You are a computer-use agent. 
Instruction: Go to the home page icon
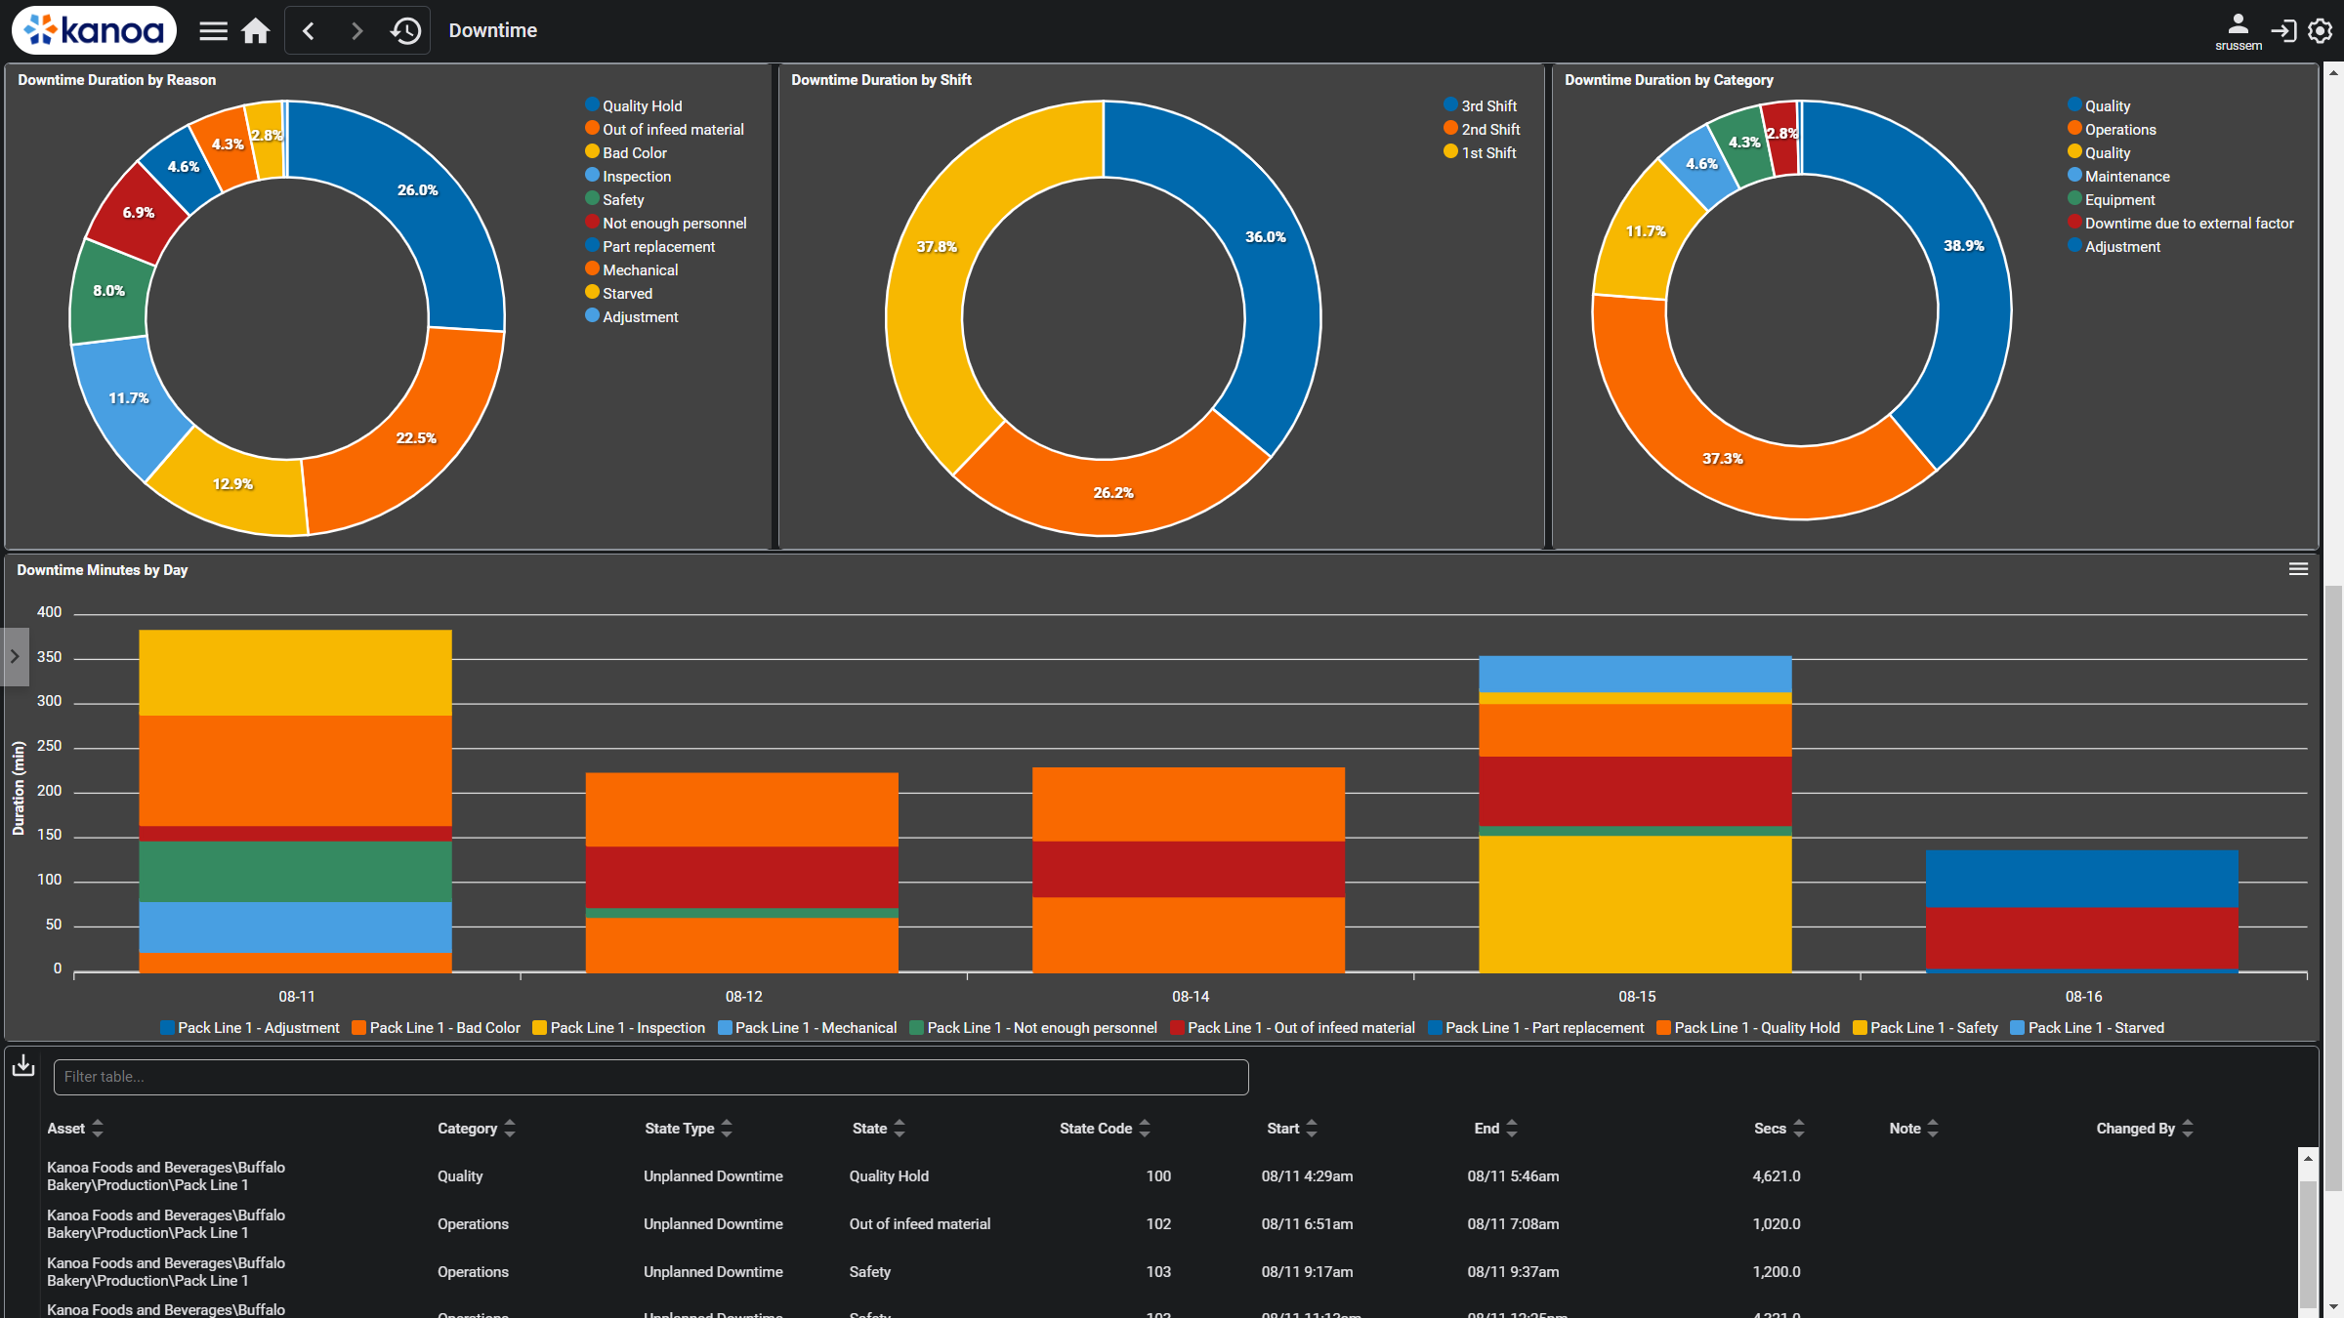pyautogui.click(x=256, y=30)
